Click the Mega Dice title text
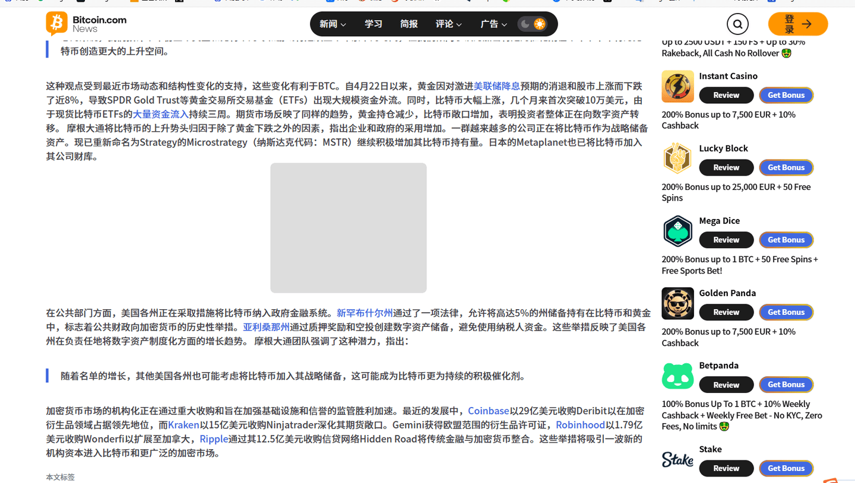This screenshot has height=483, width=855. click(719, 221)
